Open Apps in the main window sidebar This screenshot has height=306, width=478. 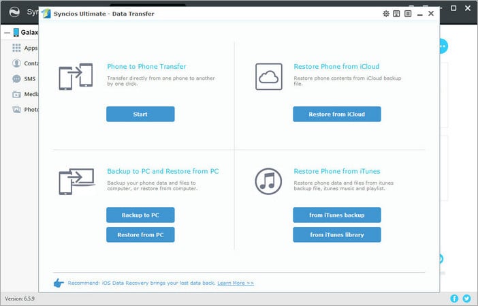(25, 48)
